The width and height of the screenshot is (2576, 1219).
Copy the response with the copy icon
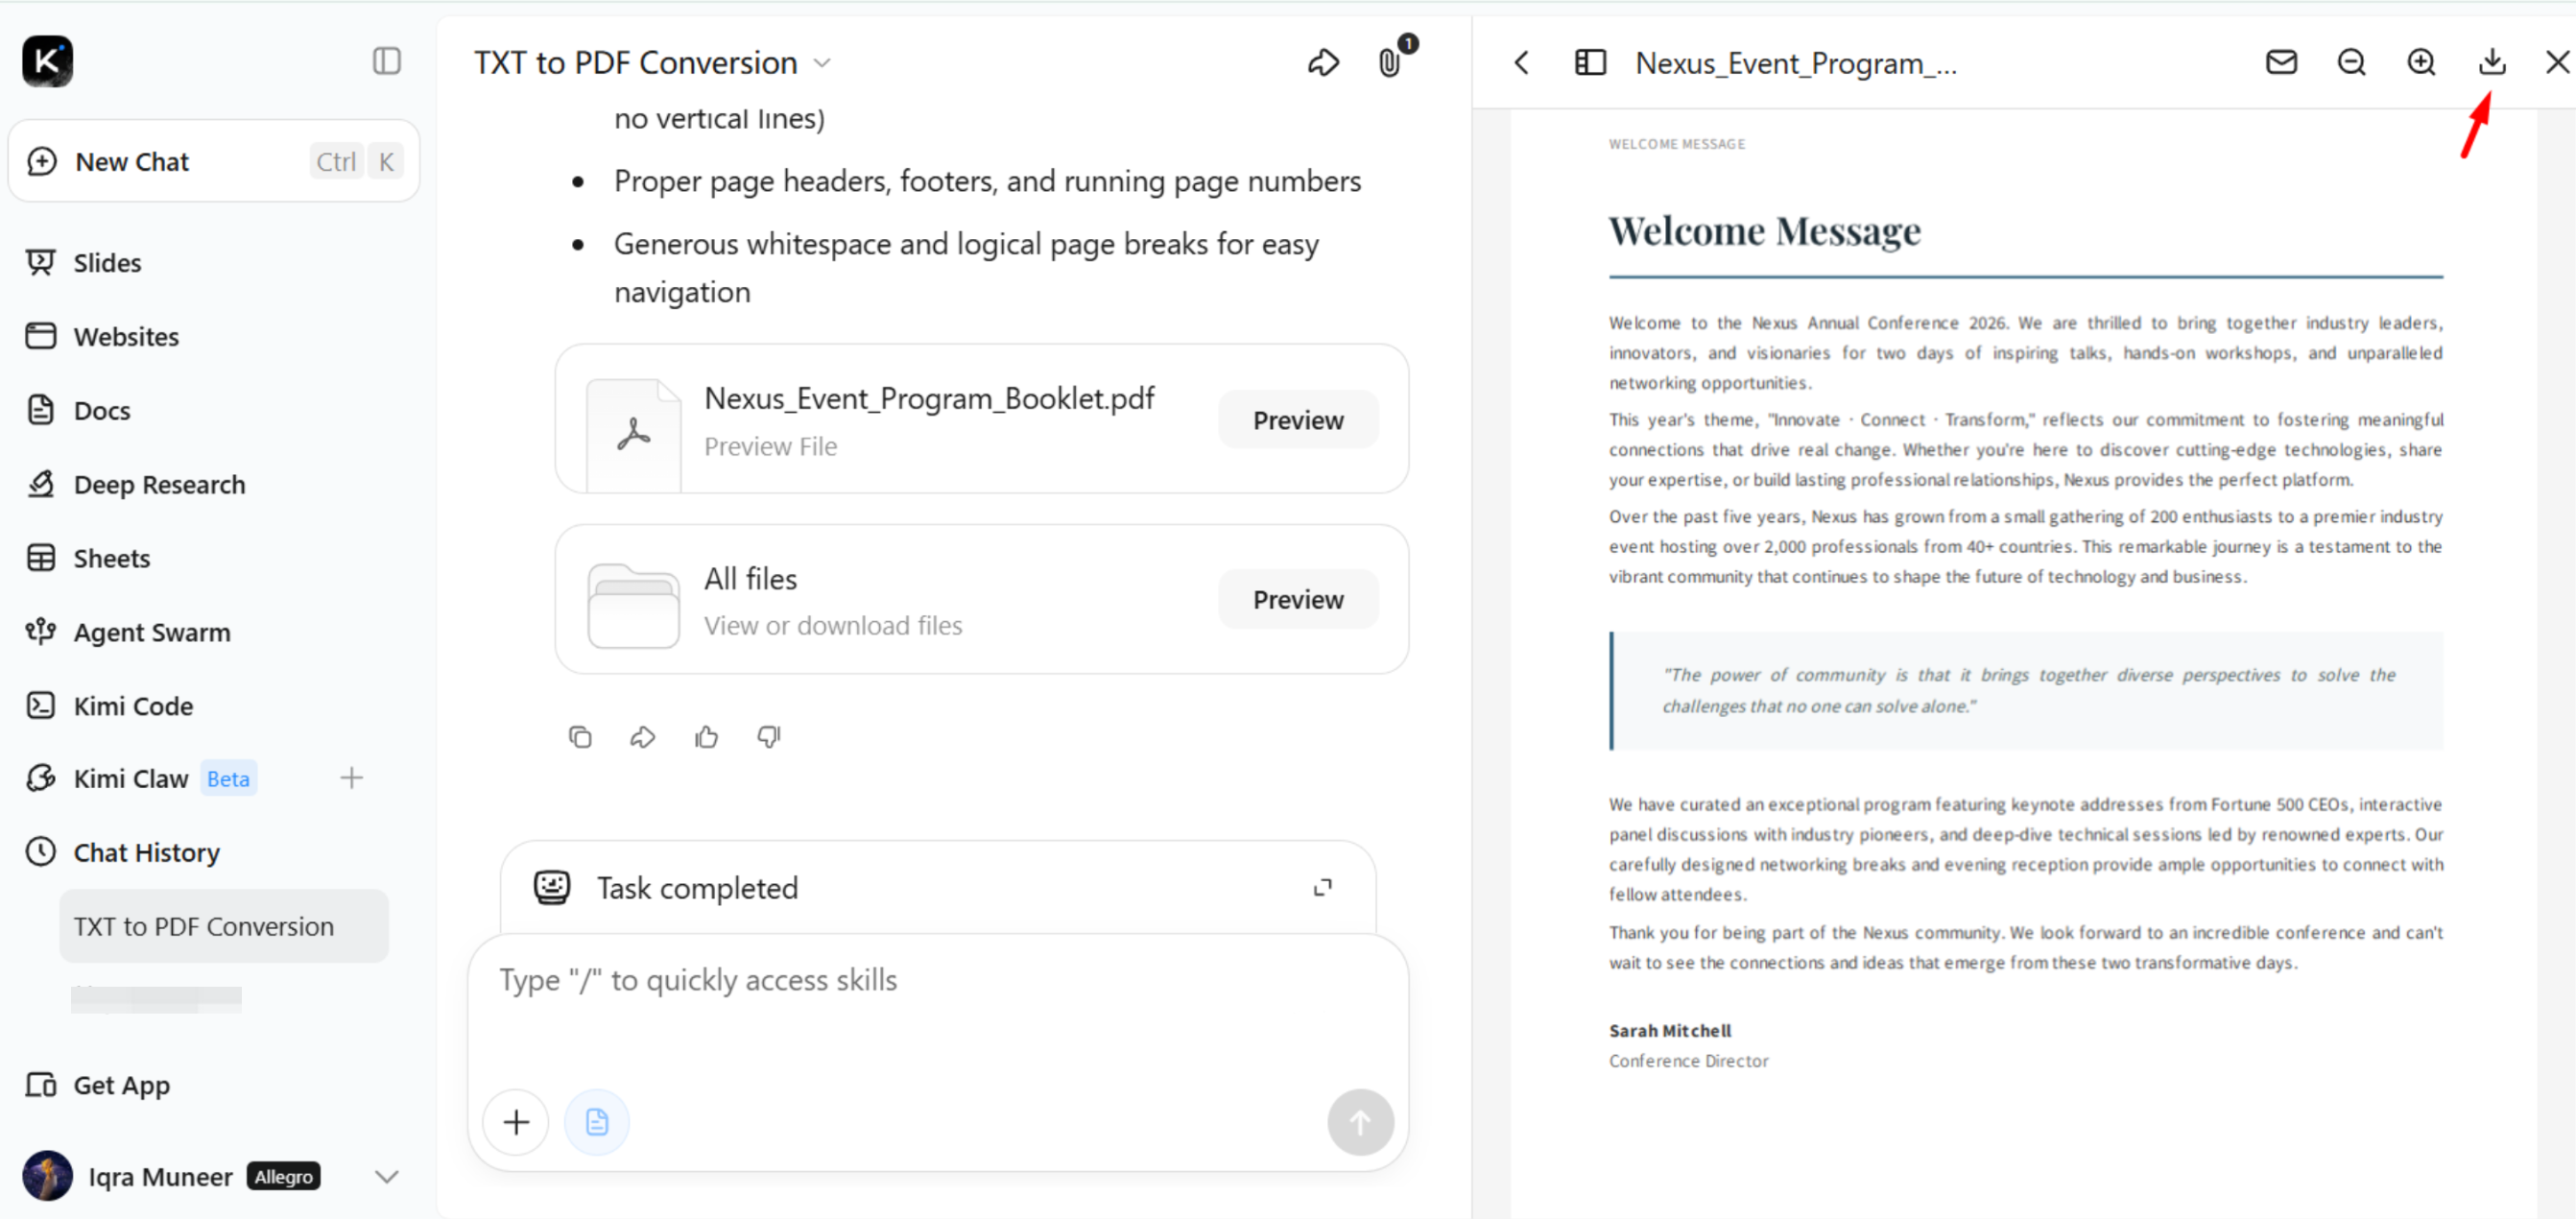[580, 737]
